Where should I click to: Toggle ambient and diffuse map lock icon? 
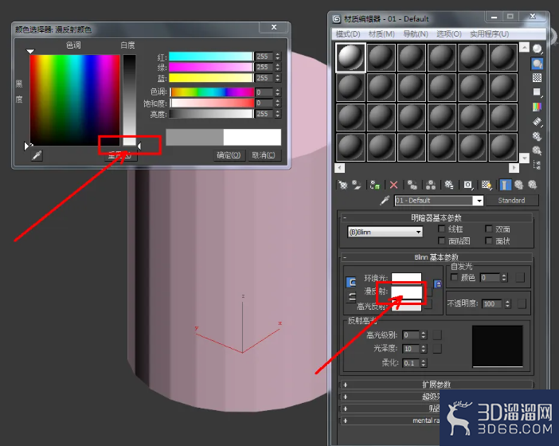[437, 284]
